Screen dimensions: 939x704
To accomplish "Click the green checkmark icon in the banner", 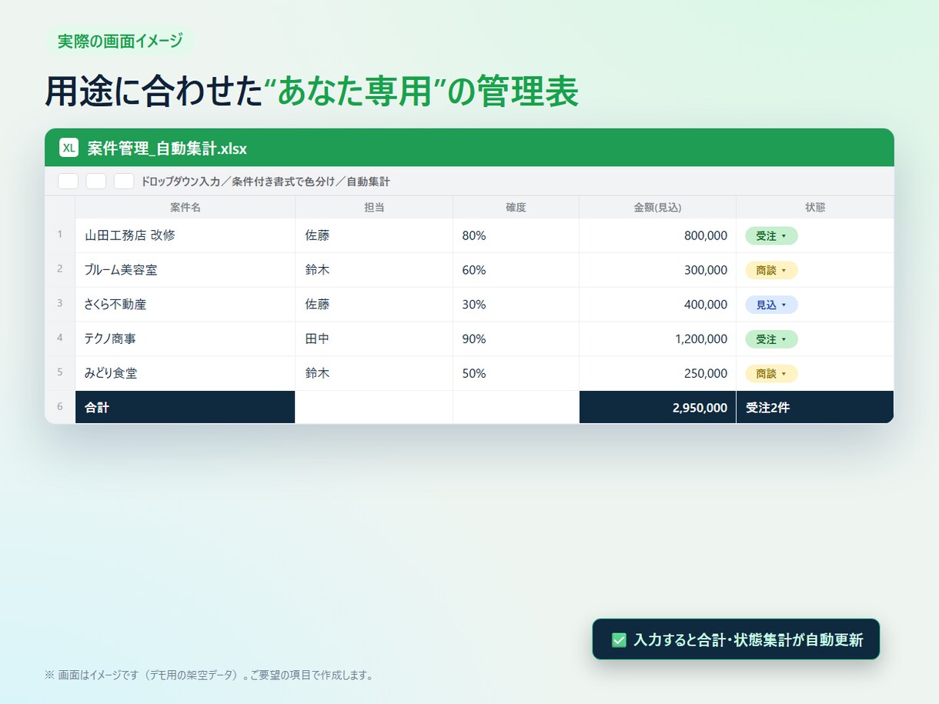I will [x=619, y=640].
